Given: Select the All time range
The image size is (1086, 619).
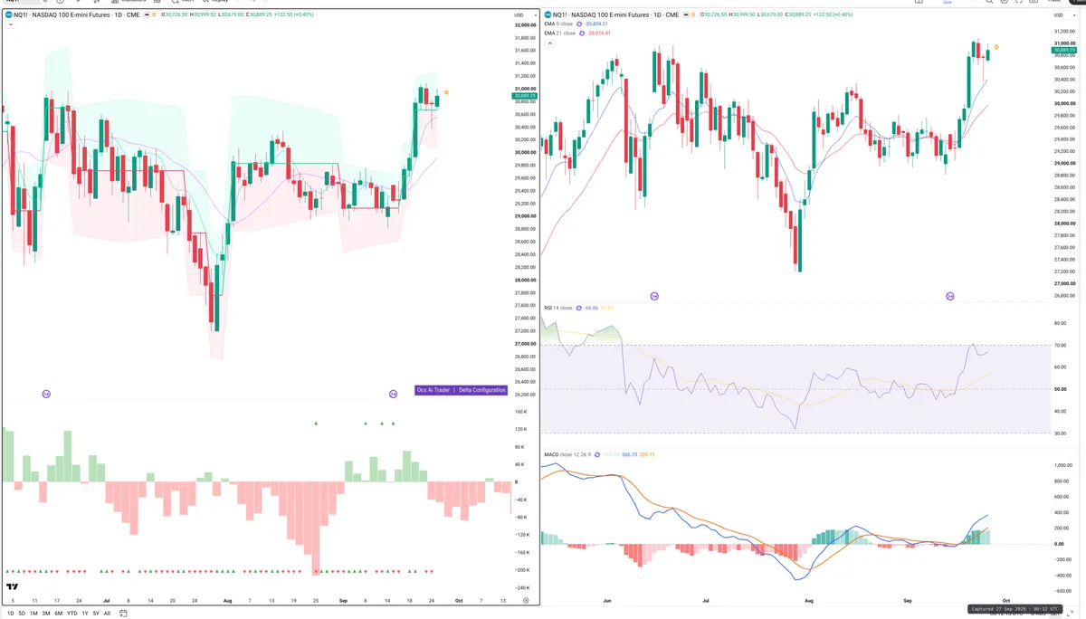Looking at the screenshot, I should point(107,614).
